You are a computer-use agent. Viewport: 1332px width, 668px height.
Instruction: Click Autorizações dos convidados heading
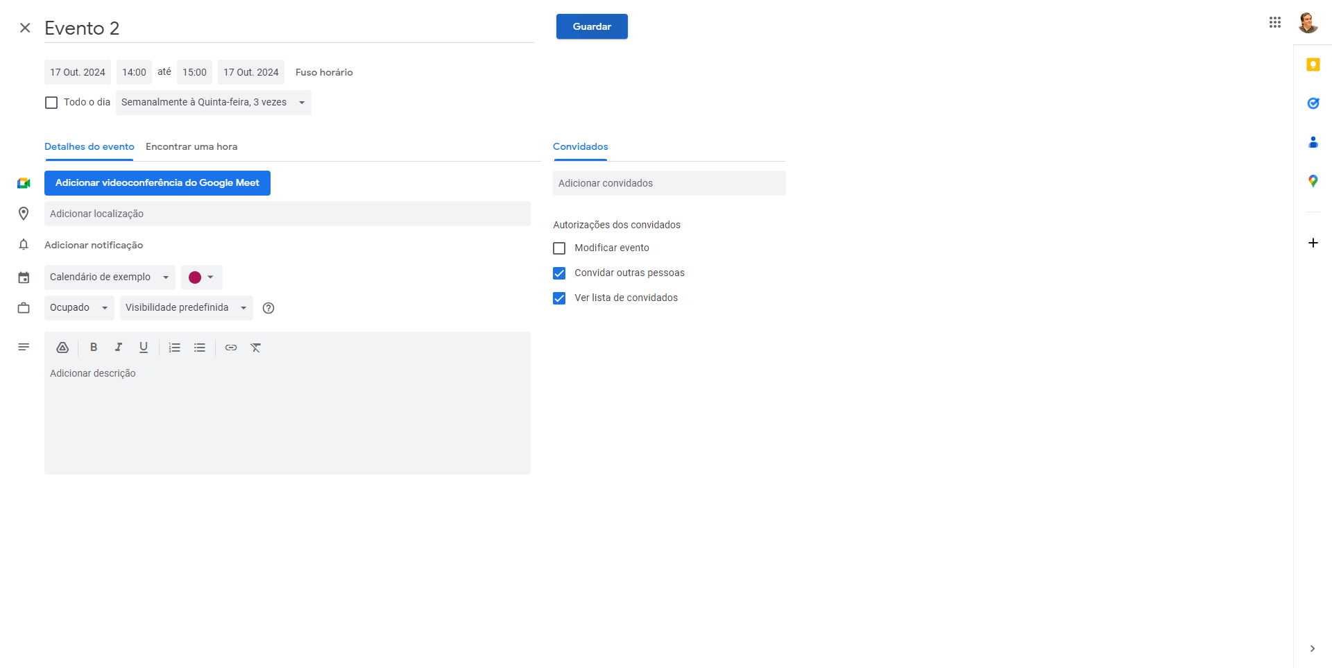617,225
